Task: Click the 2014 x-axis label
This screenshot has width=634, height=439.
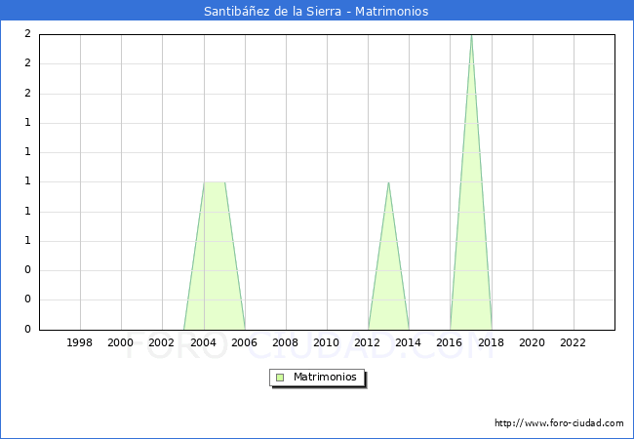Action: (x=408, y=342)
